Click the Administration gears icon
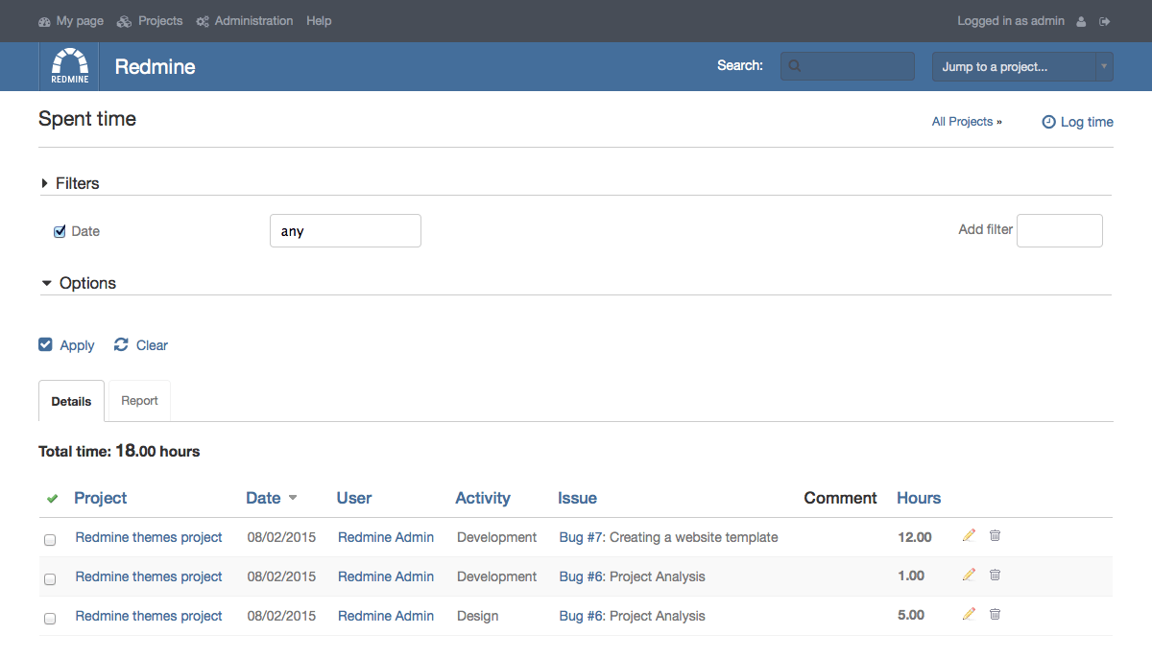Viewport: 1152px width, 658px height. coord(203,21)
